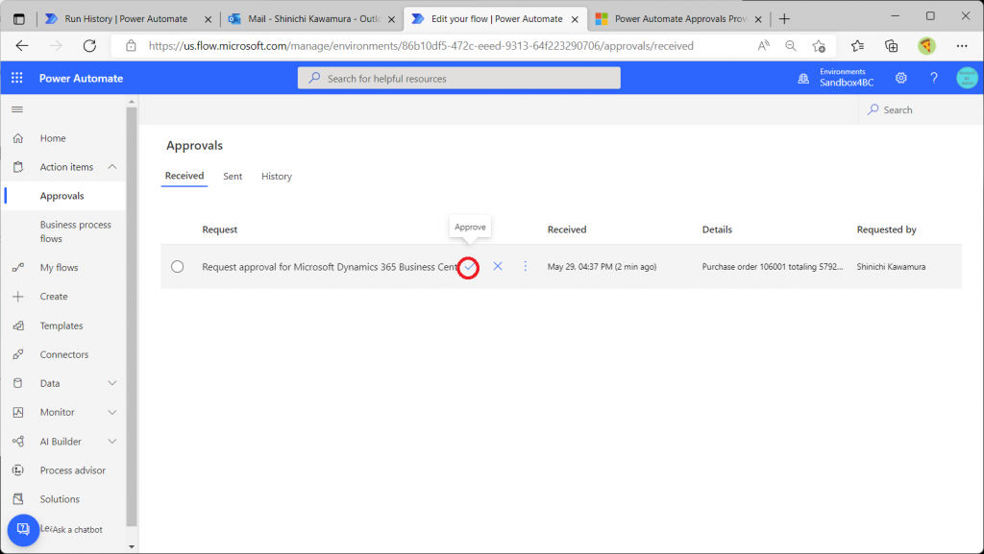Approve the Business Central request with checkmark
The height and width of the screenshot is (554, 984).
(x=469, y=267)
